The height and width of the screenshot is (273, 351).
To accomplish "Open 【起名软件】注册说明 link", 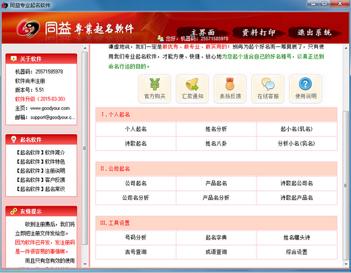I will pyautogui.click(x=40, y=171).
